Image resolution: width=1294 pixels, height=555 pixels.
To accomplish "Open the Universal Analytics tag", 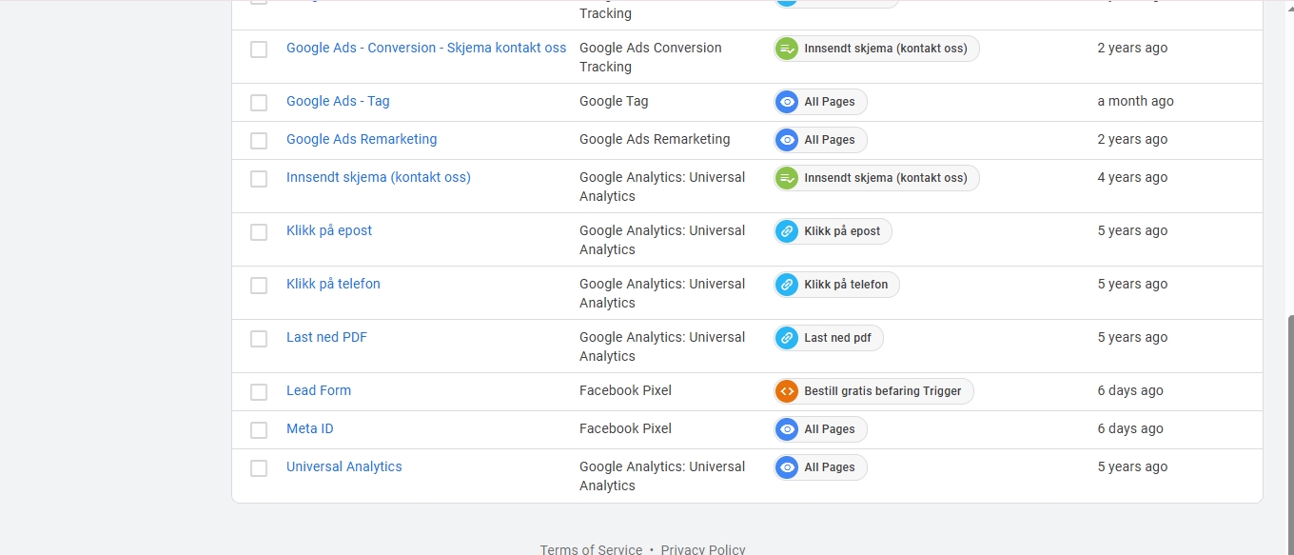I will [x=344, y=466].
